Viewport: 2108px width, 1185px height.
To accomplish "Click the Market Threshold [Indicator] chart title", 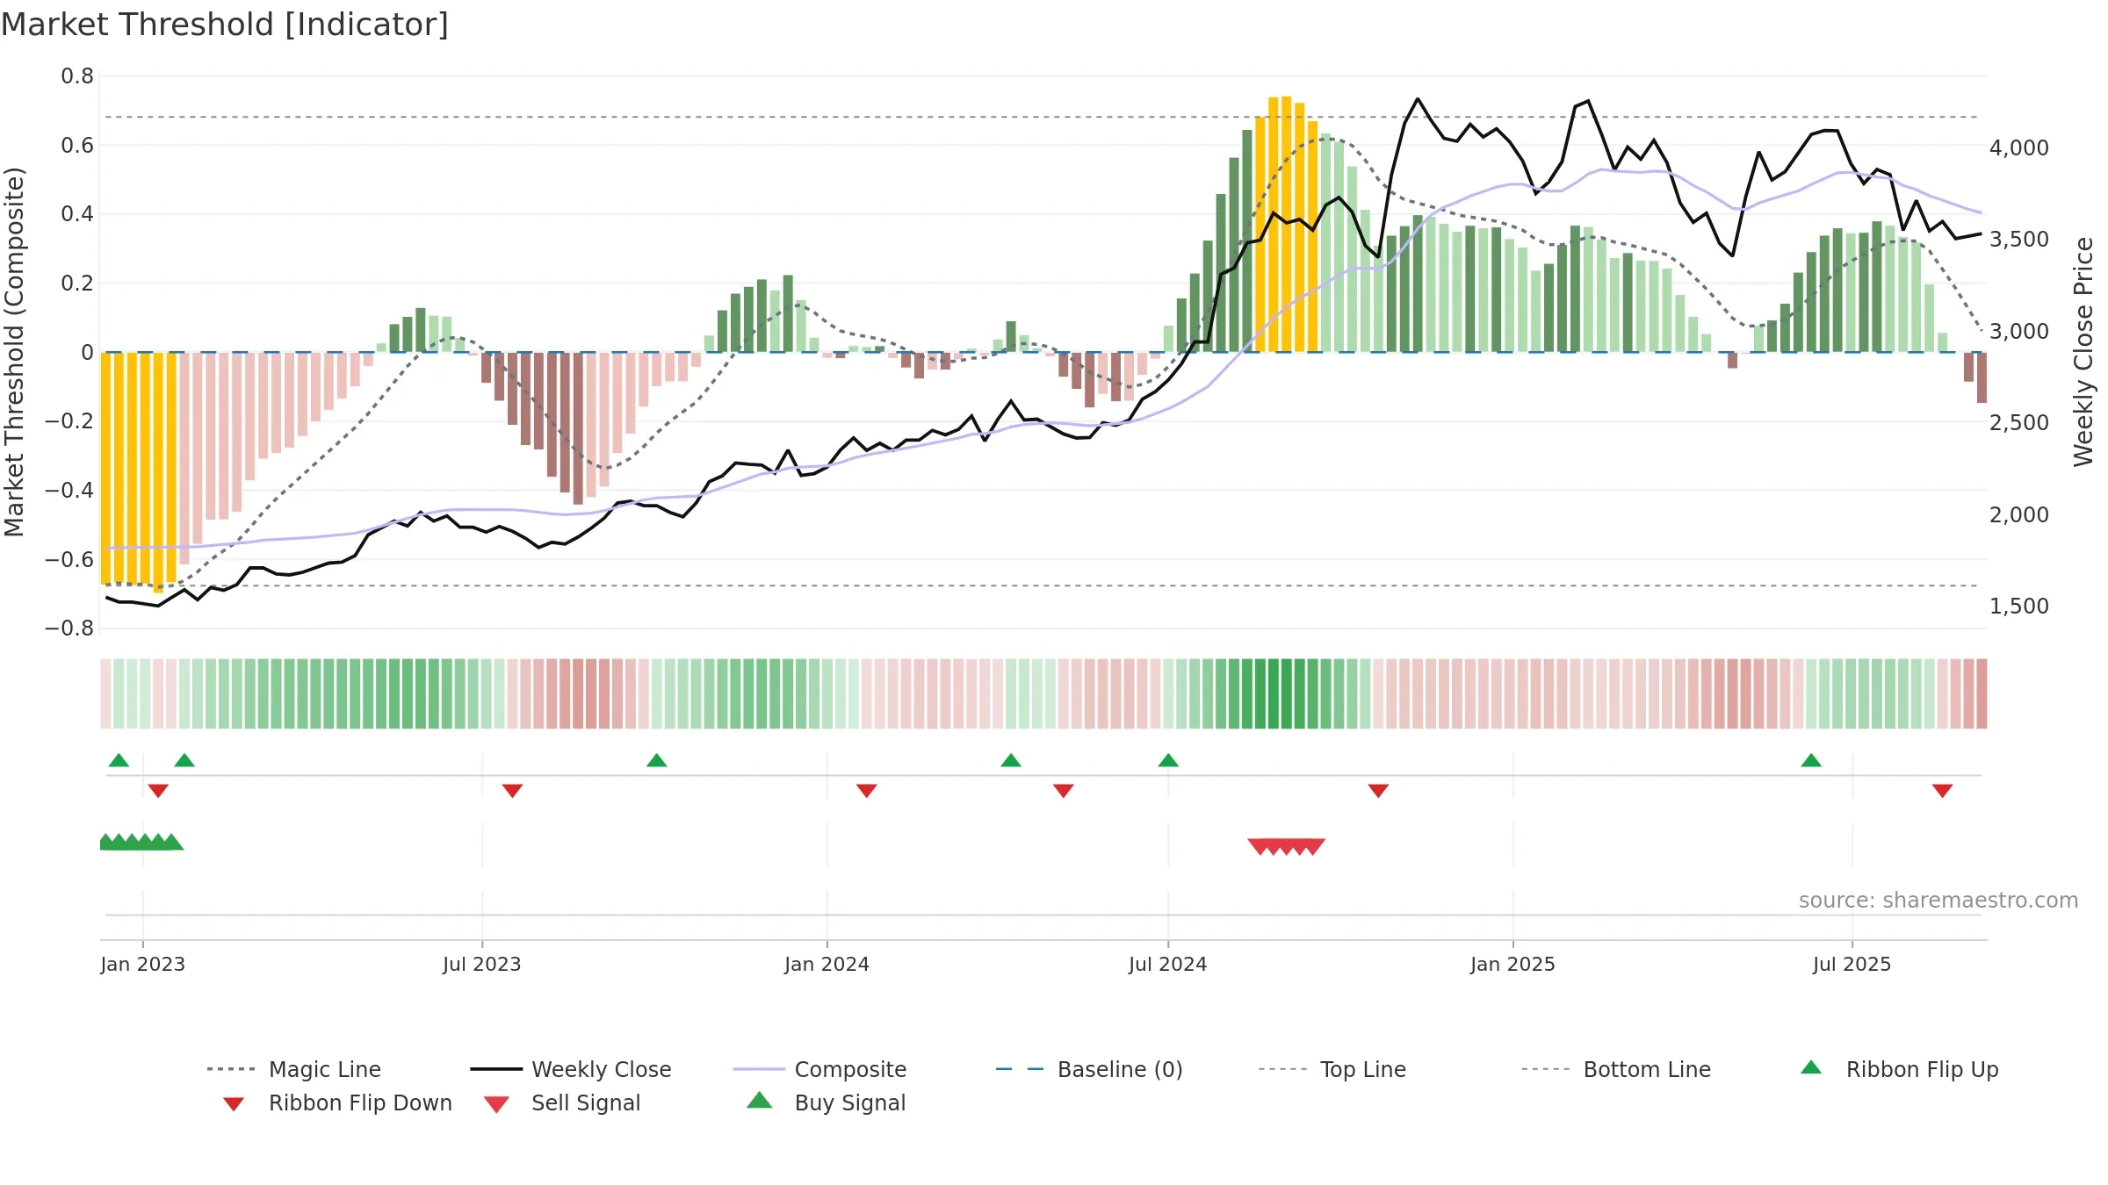I will click(225, 25).
